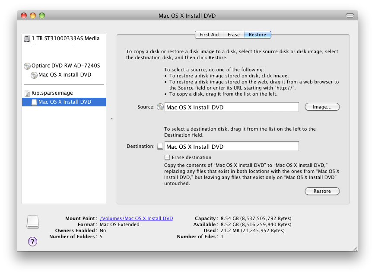This screenshot has width=375, height=275.
Task: Click the drive icon beside the Destination field
Action: pos(160,147)
